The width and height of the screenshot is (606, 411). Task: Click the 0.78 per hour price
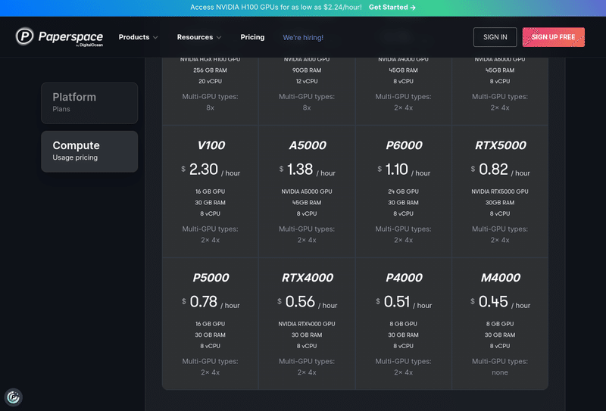(211, 302)
